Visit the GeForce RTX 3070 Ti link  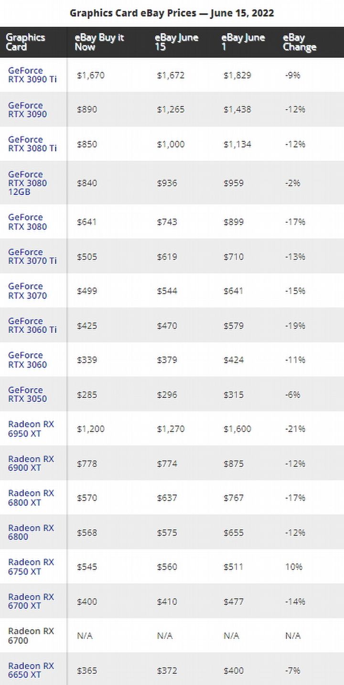coord(32,256)
